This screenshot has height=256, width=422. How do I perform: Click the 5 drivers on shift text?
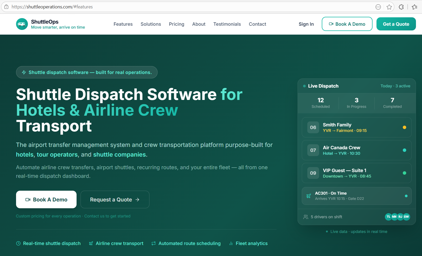tap(326, 217)
